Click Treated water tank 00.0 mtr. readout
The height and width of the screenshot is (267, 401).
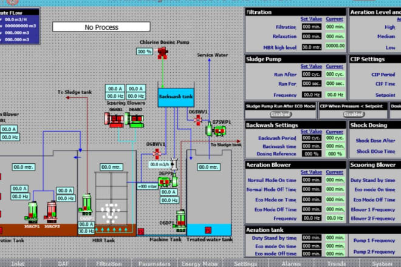(208, 167)
